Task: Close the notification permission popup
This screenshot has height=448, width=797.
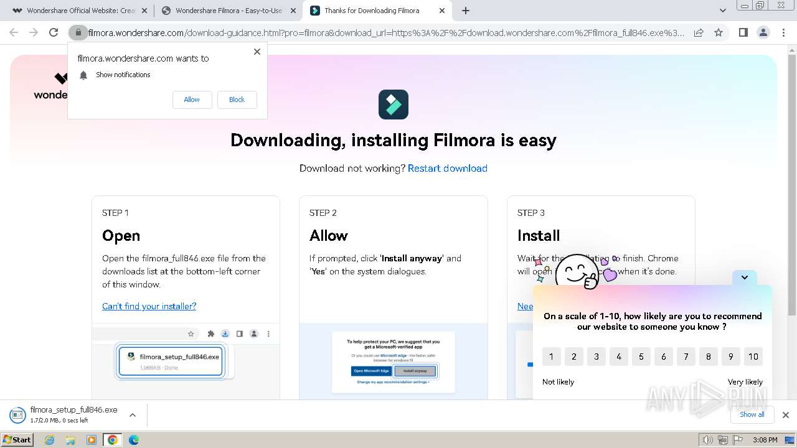Action: tap(257, 52)
